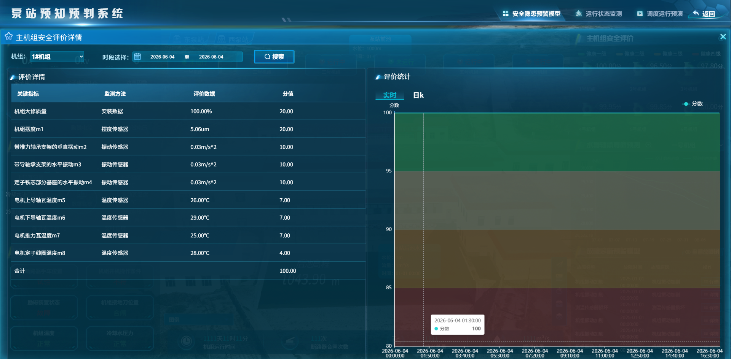This screenshot has height=359, width=731.
Task: Click the 摆度传感器 method cell
Action: 115,129
